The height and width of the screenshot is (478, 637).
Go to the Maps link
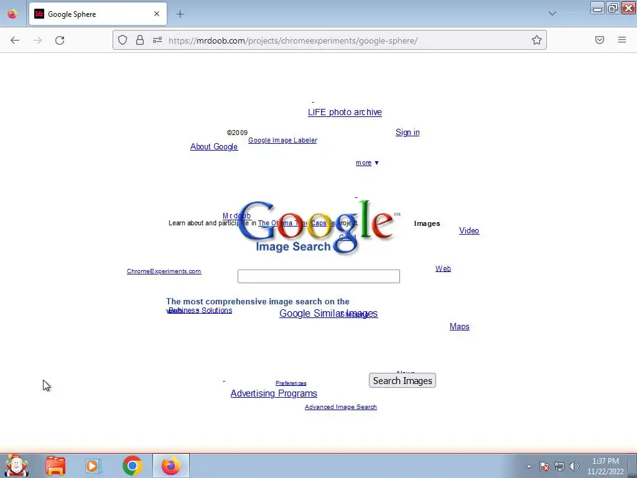click(460, 326)
